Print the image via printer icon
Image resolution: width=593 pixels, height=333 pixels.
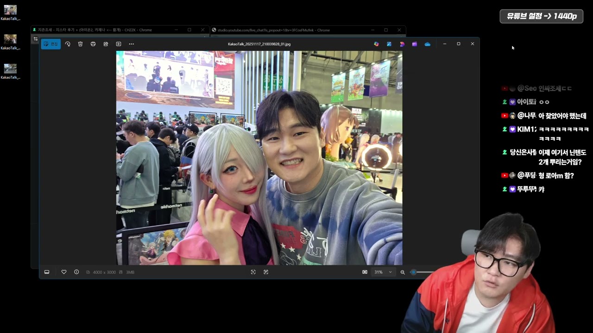pos(93,44)
